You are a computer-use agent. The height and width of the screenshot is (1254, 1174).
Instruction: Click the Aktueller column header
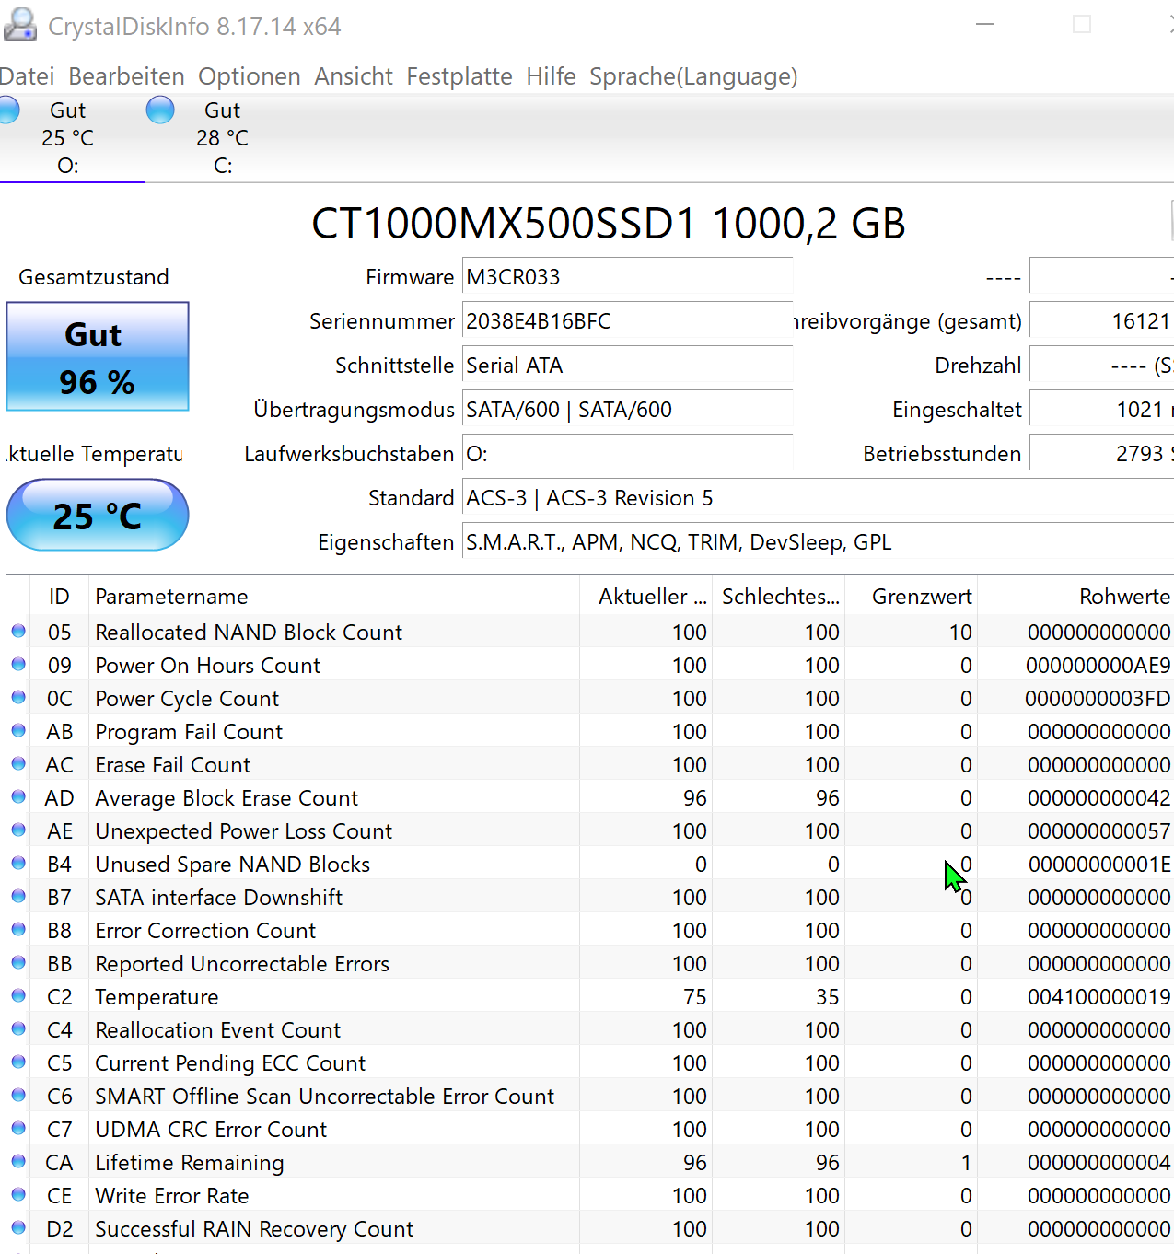click(645, 596)
